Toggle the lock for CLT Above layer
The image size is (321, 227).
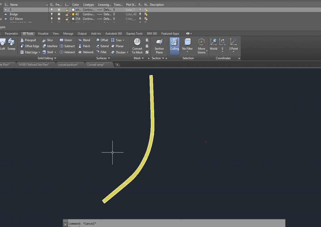click(x=67, y=18)
